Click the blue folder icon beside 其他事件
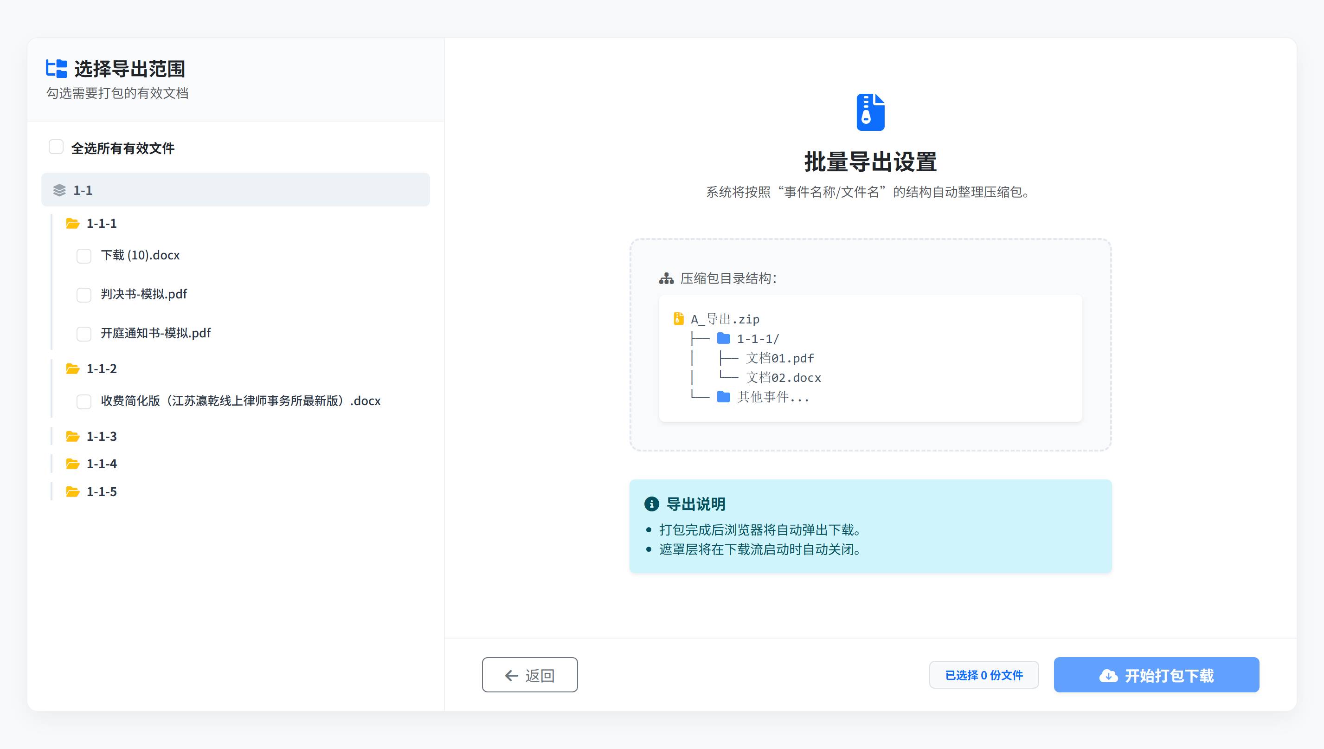 [723, 397]
